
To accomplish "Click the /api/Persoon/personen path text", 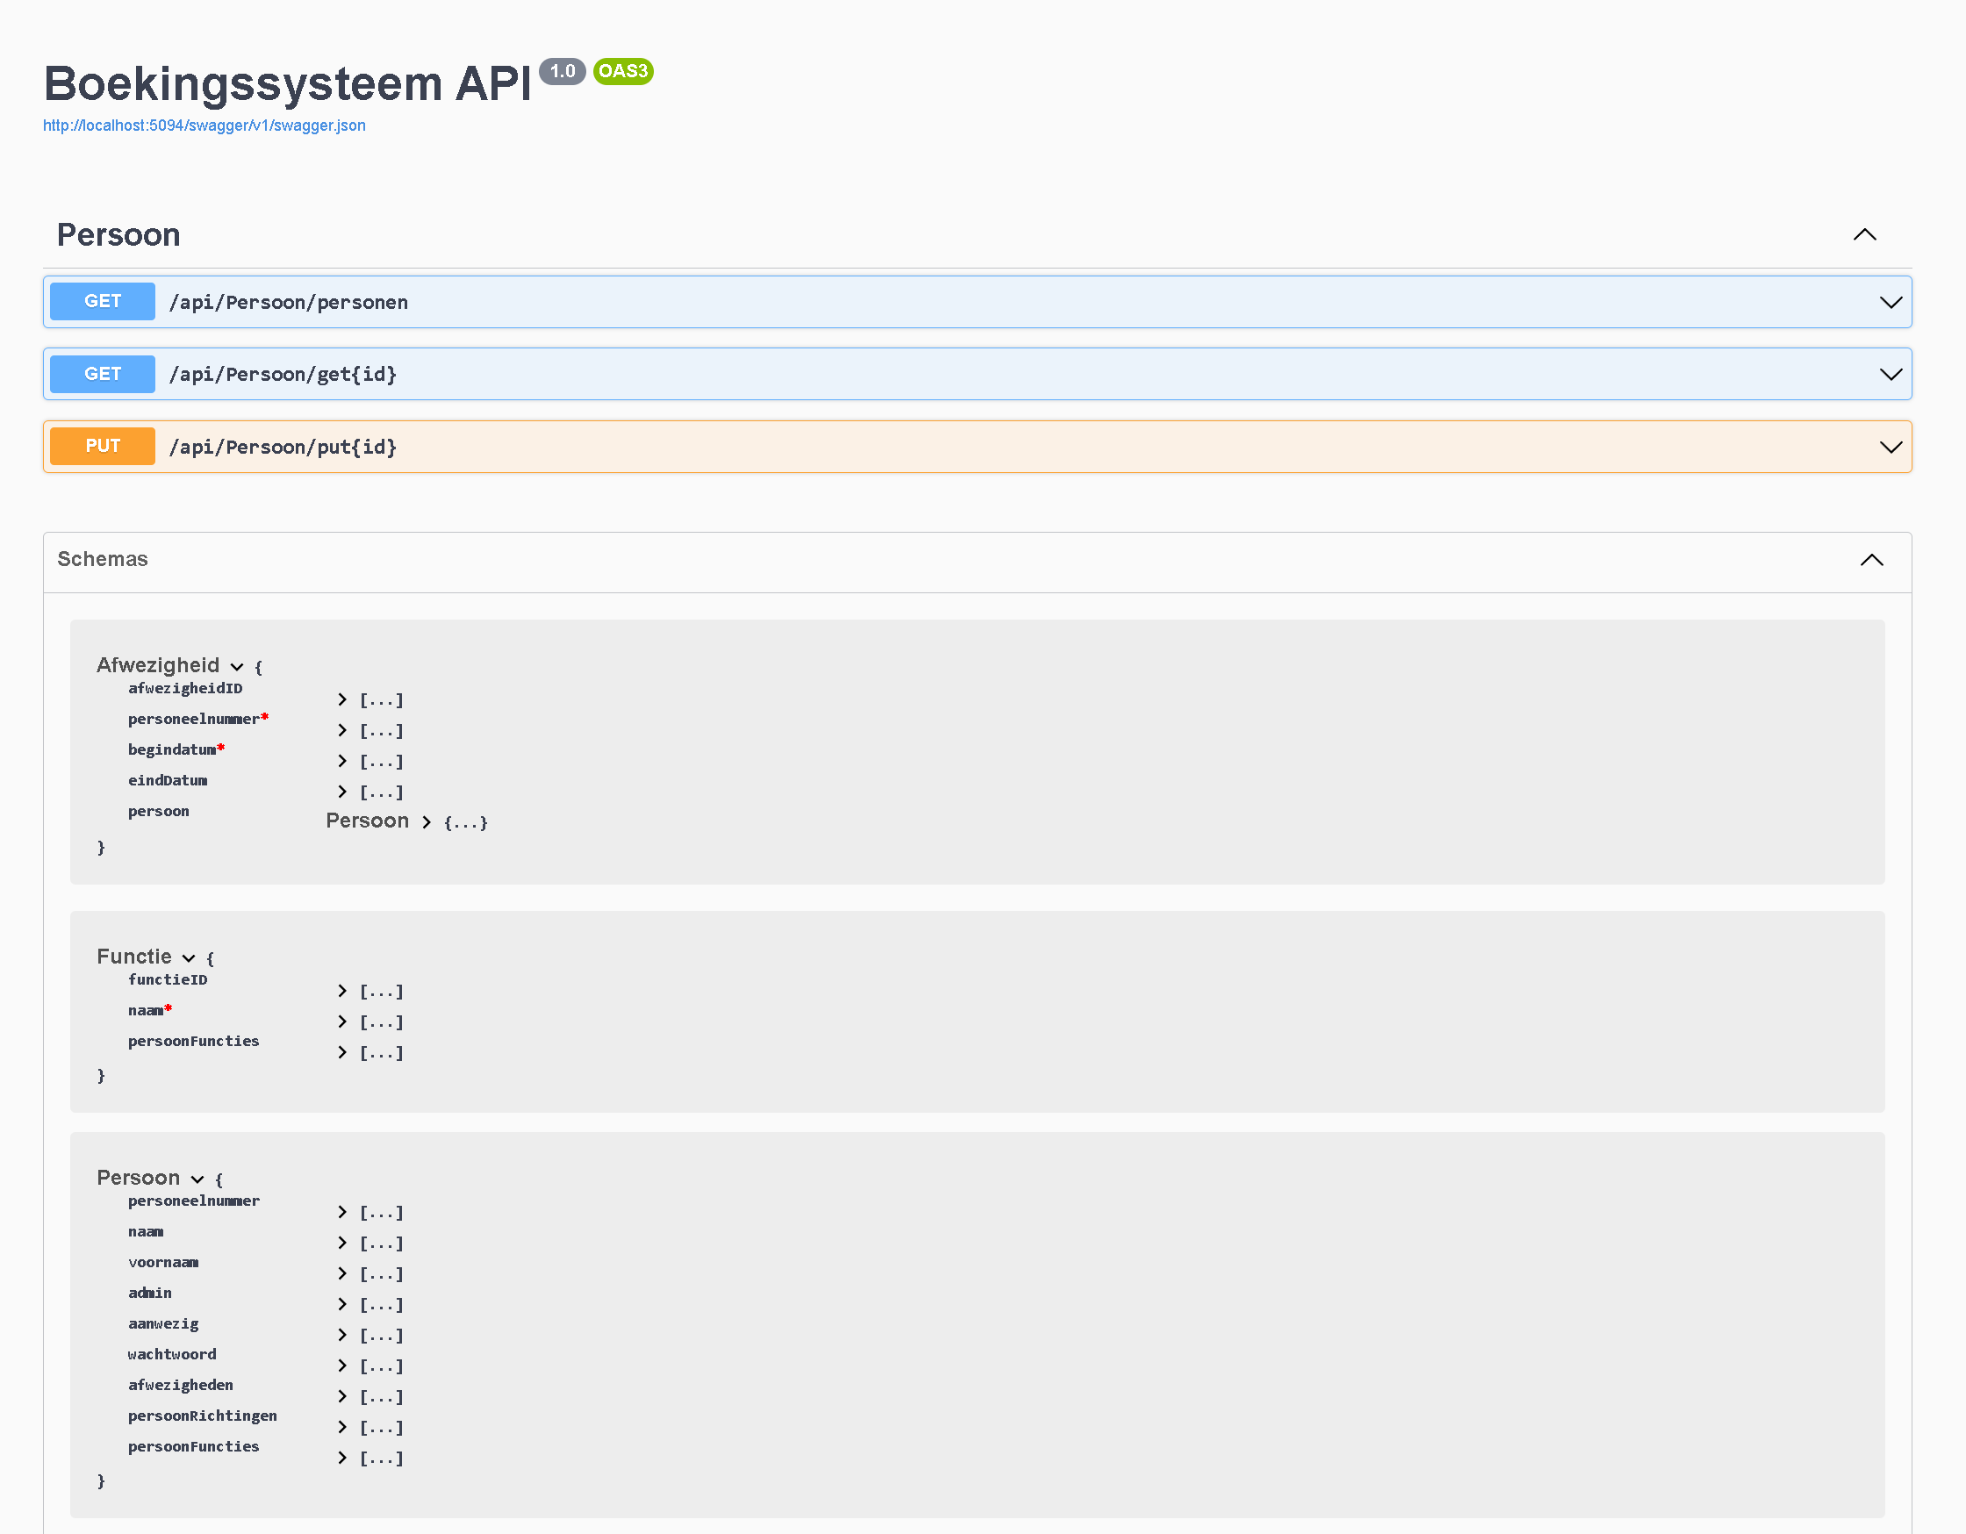I will point(288,303).
